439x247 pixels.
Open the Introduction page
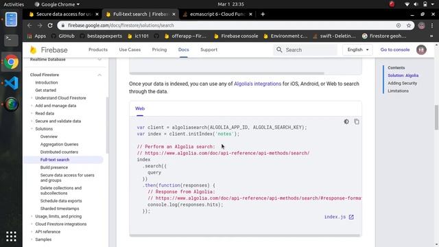[x=47, y=82]
